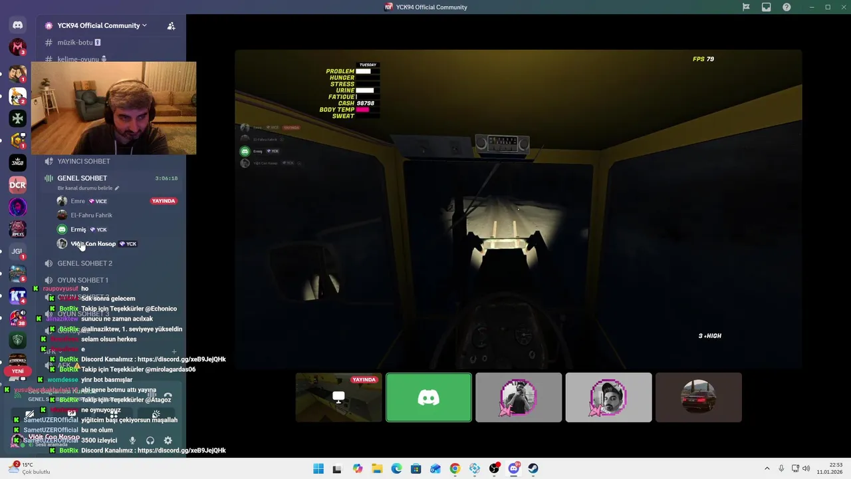Viewport: 851px width, 479px height.
Task: Open the KT server icon
Action: [18, 296]
